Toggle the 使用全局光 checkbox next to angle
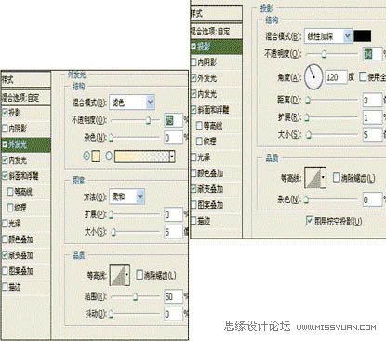 [x=363, y=76]
